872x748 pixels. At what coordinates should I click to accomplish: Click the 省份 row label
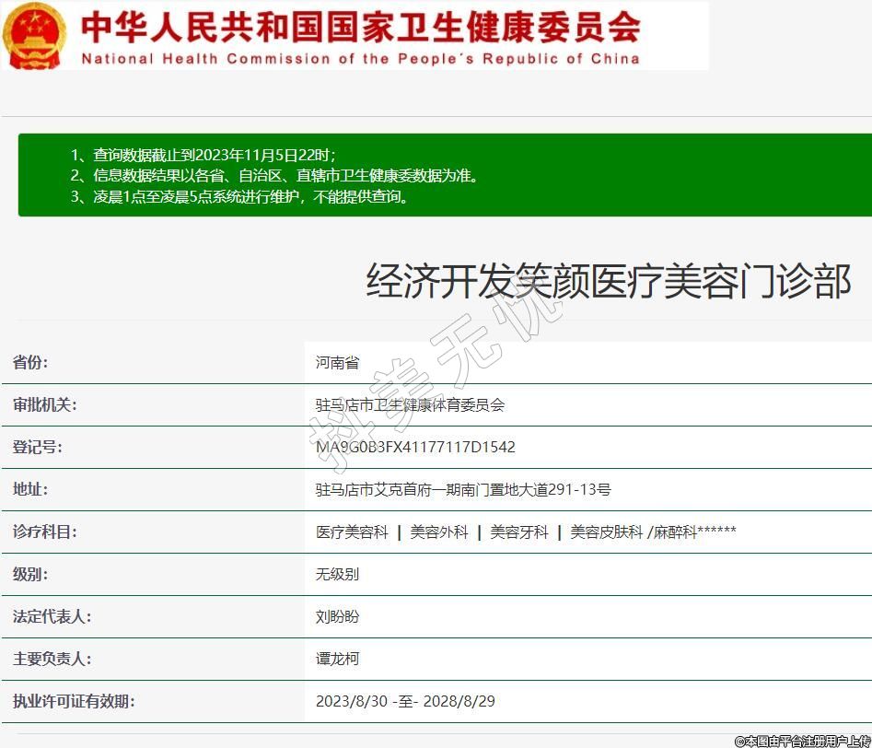pos(30,362)
